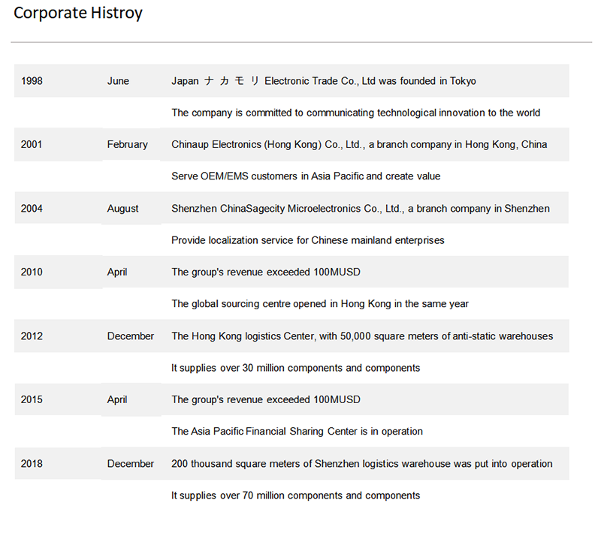The width and height of the screenshot is (601, 536).
Task: Select the localization service for Chinese mainland line
Action: pos(307,240)
